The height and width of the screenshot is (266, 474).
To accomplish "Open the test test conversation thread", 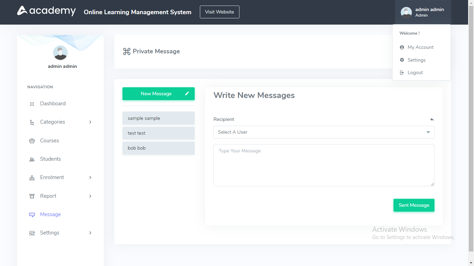I will pos(158,133).
